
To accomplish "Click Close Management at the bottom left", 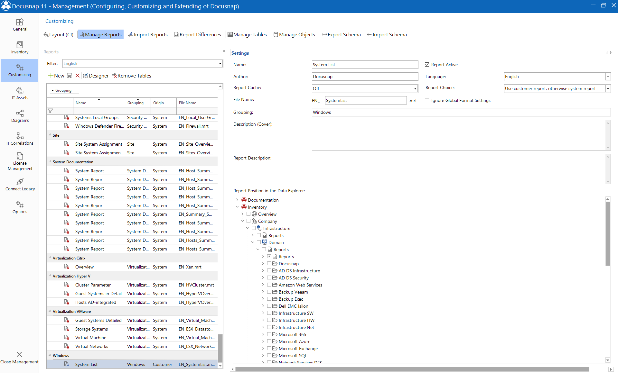I will [19, 357].
